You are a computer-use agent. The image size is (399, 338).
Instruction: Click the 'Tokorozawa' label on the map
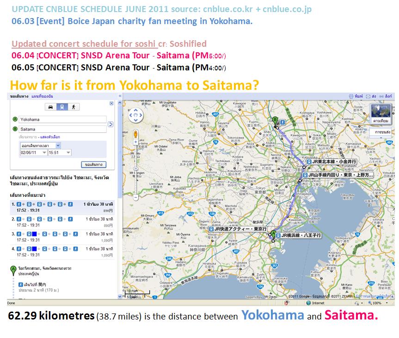(235, 138)
